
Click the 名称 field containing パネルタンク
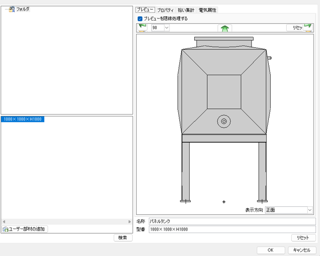(232, 221)
